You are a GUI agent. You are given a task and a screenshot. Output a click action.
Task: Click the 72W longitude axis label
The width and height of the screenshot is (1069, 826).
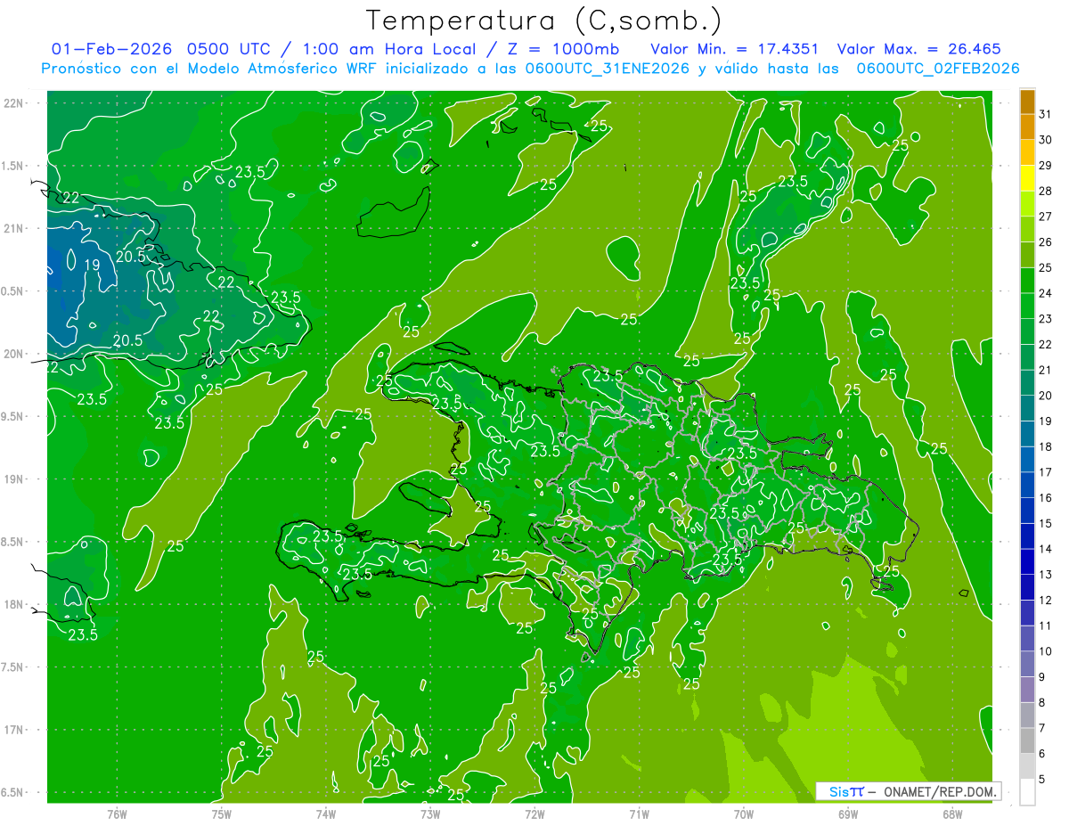534,814
